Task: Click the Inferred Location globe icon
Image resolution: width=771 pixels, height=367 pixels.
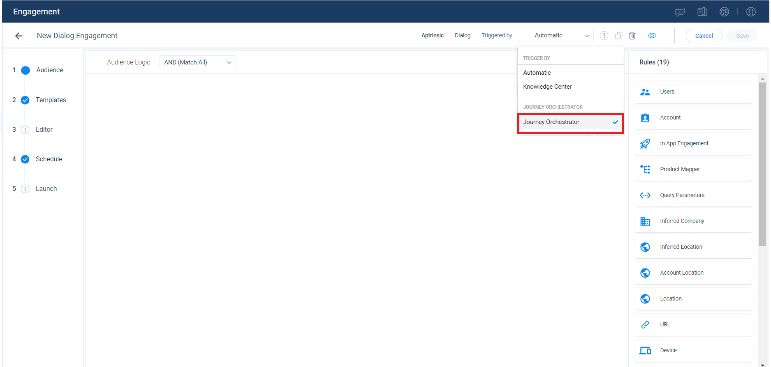Action: coord(645,247)
